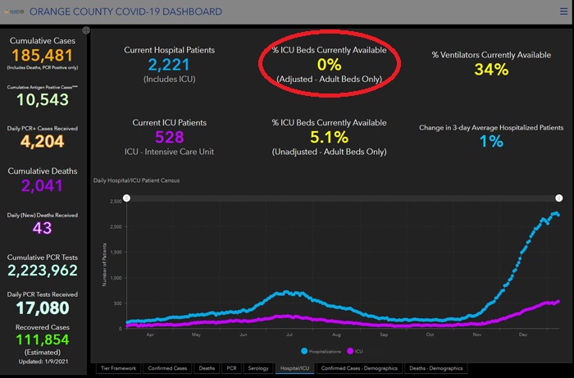The width and height of the screenshot is (574, 378).
Task: Open the hamburger menu icon
Action: (563, 11)
